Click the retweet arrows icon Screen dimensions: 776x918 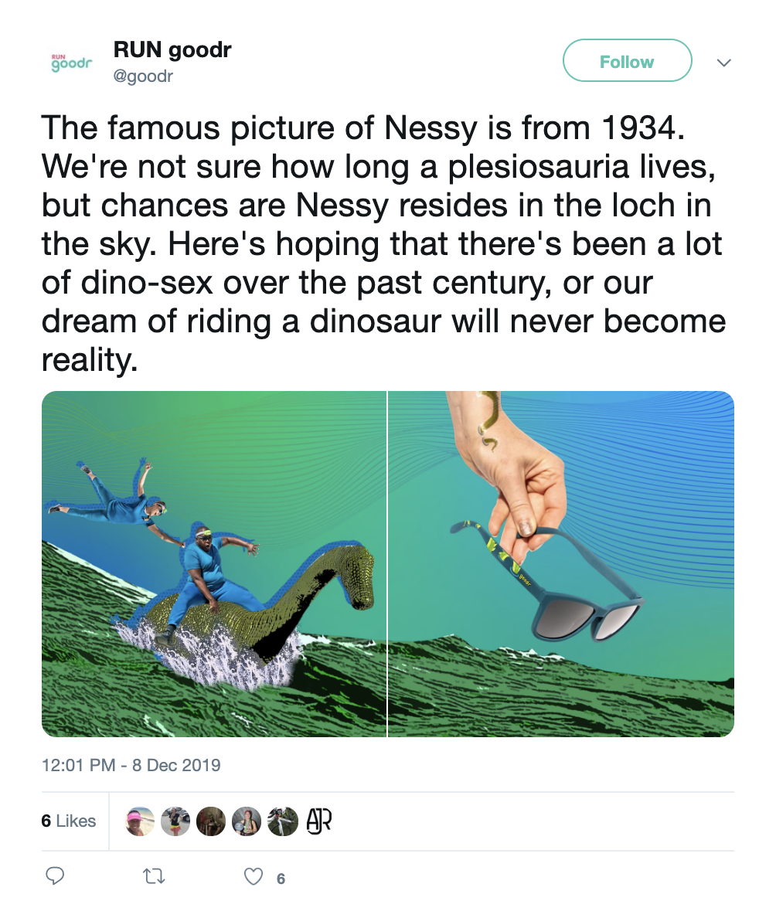[155, 876]
